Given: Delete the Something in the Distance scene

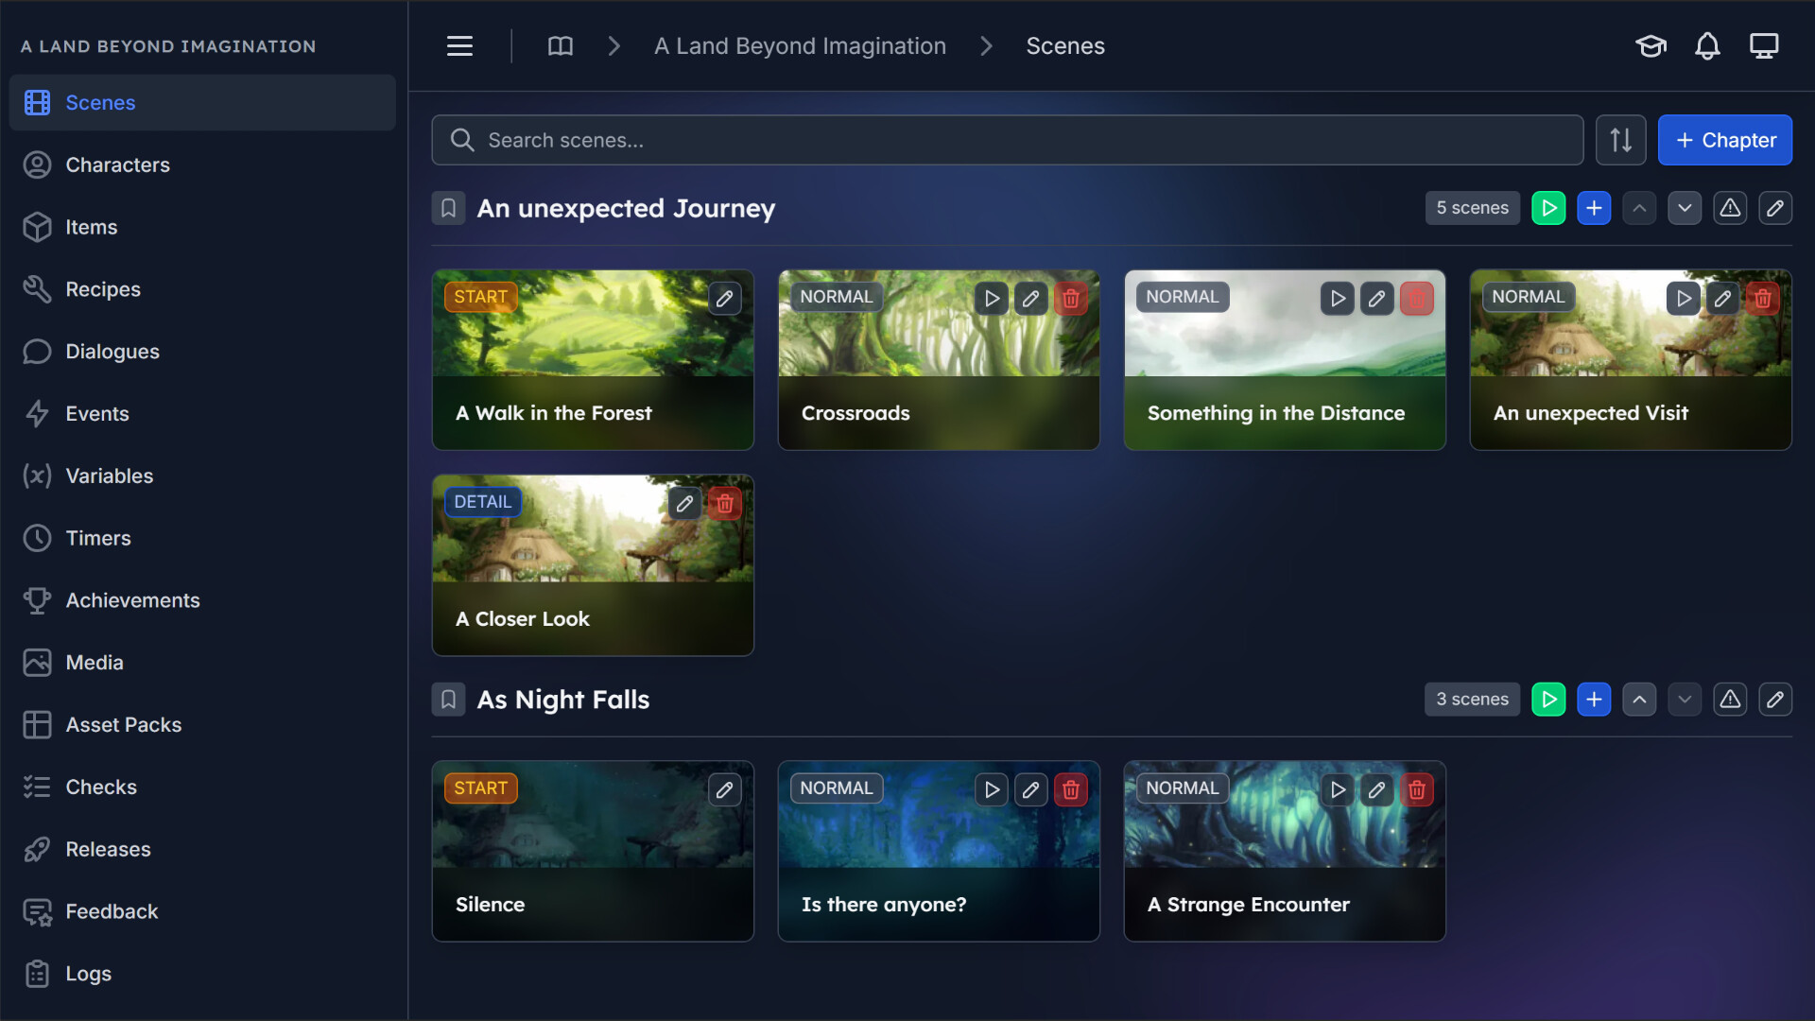Looking at the screenshot, I should [x=1416, y=299].
